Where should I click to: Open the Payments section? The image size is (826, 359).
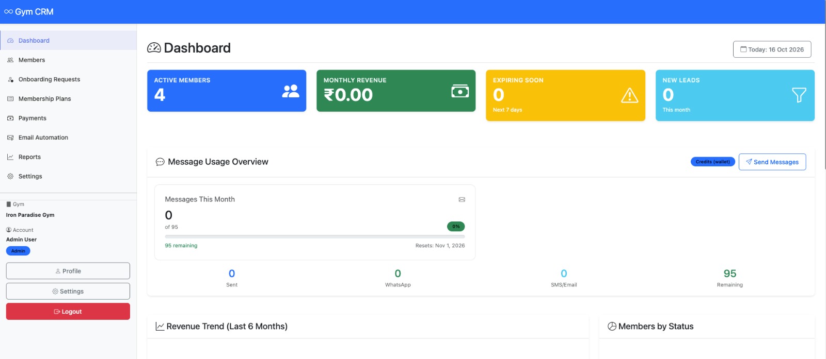pos(68,118)
